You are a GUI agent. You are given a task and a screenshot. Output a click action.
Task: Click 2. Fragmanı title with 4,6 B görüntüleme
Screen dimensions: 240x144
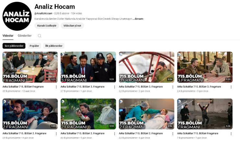pyautogui.click(x=82, y=133)
